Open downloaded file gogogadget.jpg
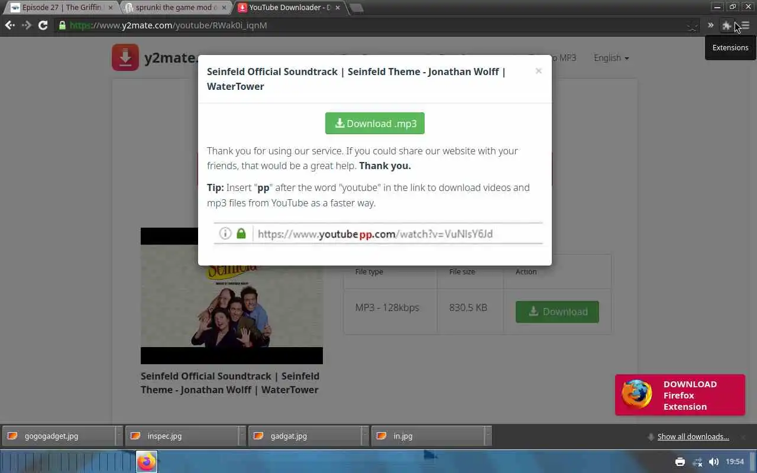Image resolution: width=757 pixels, height=473 pixels. click(x=58, y=436)
